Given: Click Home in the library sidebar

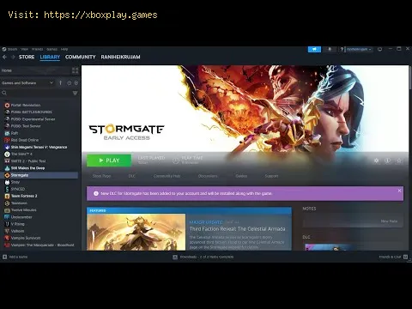Looking at the screenshot, I should [x=7, y=70].
